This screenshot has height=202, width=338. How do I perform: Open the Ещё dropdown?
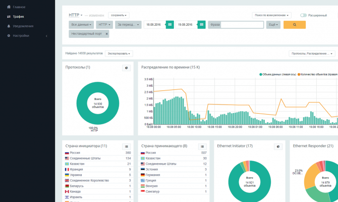coord(273,25)
